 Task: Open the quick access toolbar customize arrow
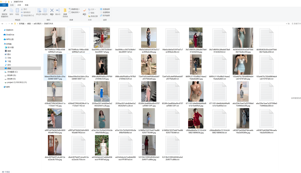tap(11, 2)
